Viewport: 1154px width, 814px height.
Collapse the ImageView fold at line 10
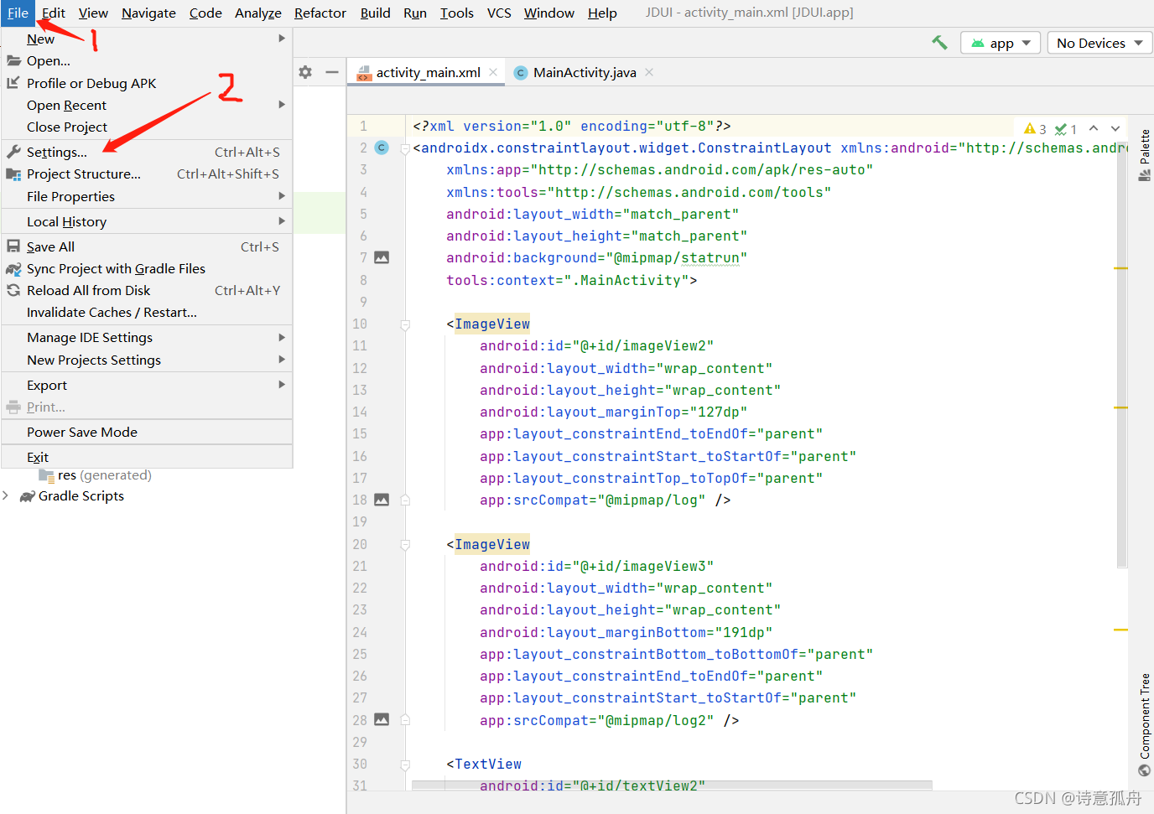click(405, 324)
